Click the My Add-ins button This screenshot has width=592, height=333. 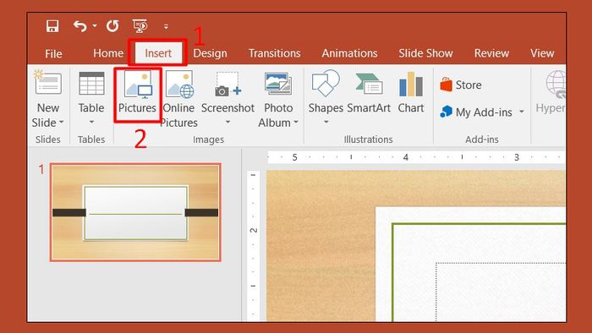pyautogui.click(x=476, y=112)
